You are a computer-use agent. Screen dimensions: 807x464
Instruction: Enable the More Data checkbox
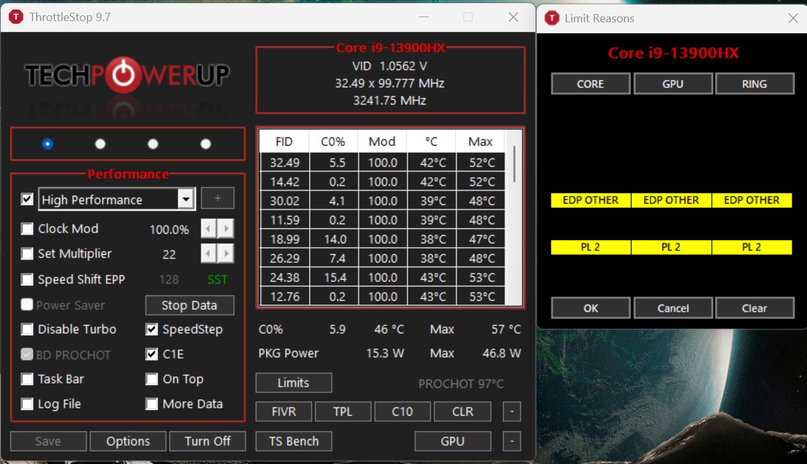click(x=151, y=404)
